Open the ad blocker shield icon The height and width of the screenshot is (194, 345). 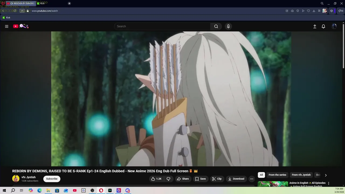298,11
